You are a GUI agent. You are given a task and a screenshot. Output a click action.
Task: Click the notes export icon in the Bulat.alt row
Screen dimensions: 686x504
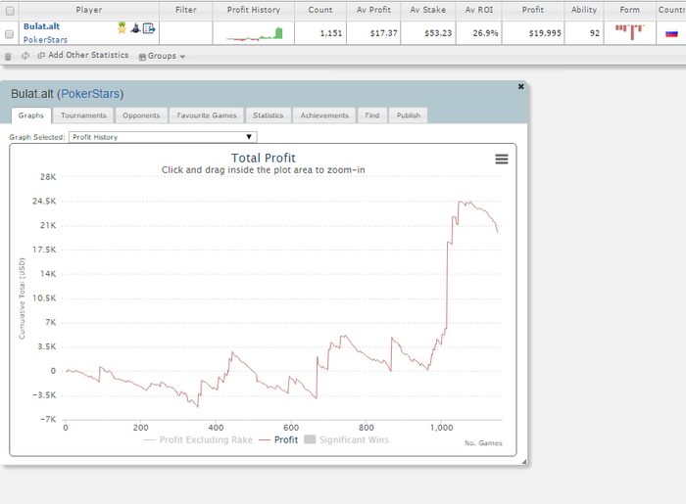[x=149, y=28]
